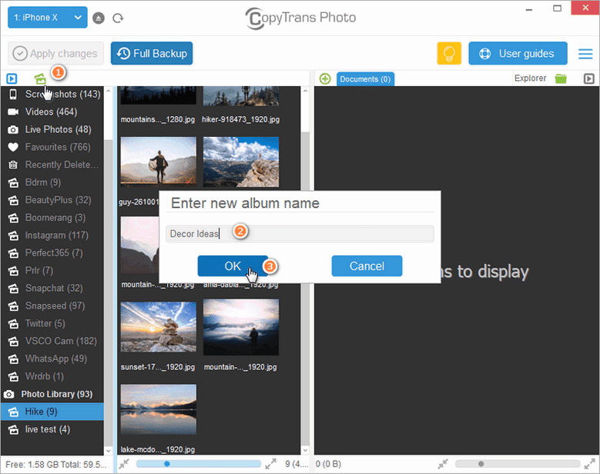Click the Apply changes button
The image size is (600, 474).
(x=56, y=54)
